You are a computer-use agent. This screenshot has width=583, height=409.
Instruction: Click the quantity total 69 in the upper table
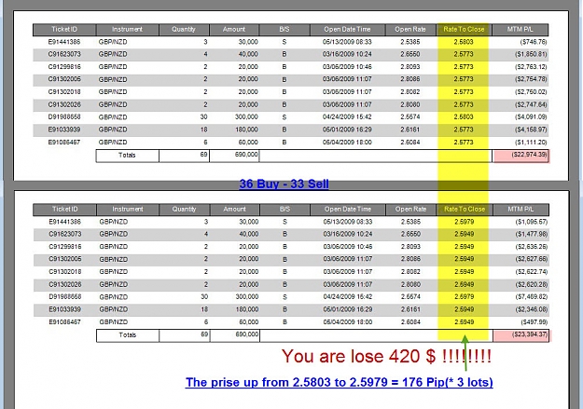coord(203,155)
